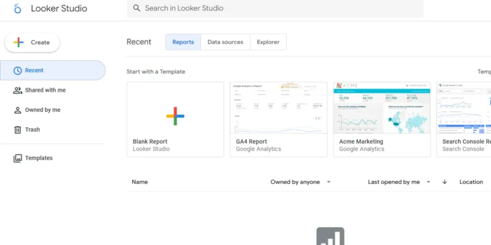The width and height of the screenshot is (491, 245).
Task: Click the sort direction arrow icon
Action: click(444, 182)
